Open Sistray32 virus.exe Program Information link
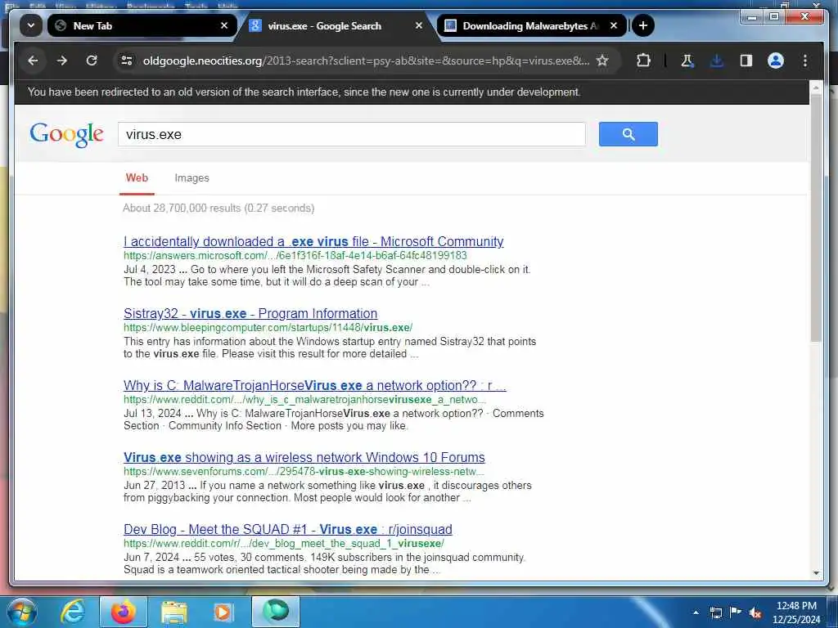Image resolution: width=838 pixels, height=628 pixels. click(250, 313)
